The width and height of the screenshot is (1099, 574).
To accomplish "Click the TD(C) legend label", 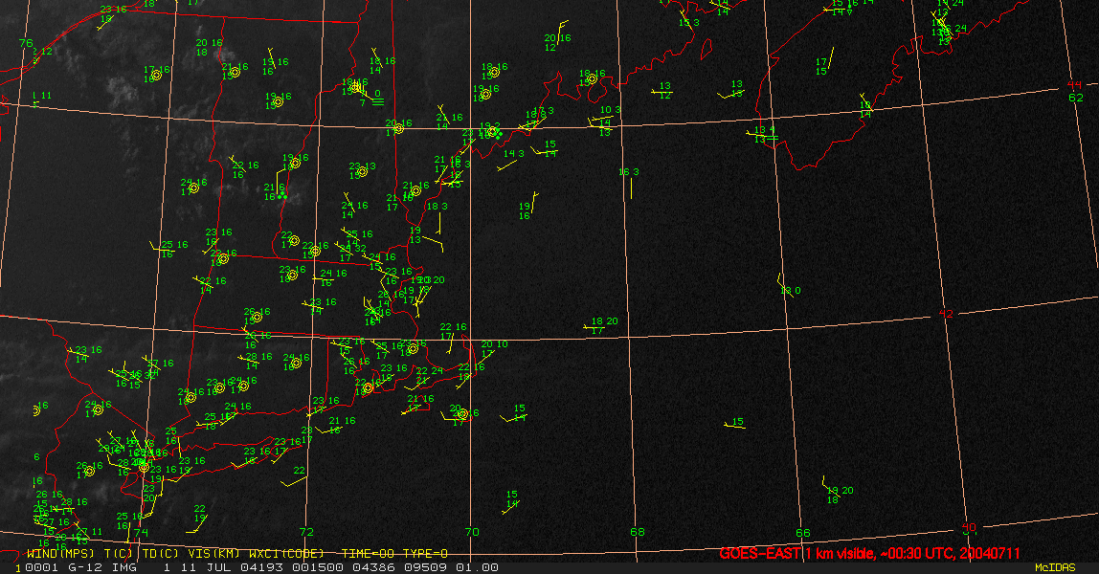I will [161, 554].
